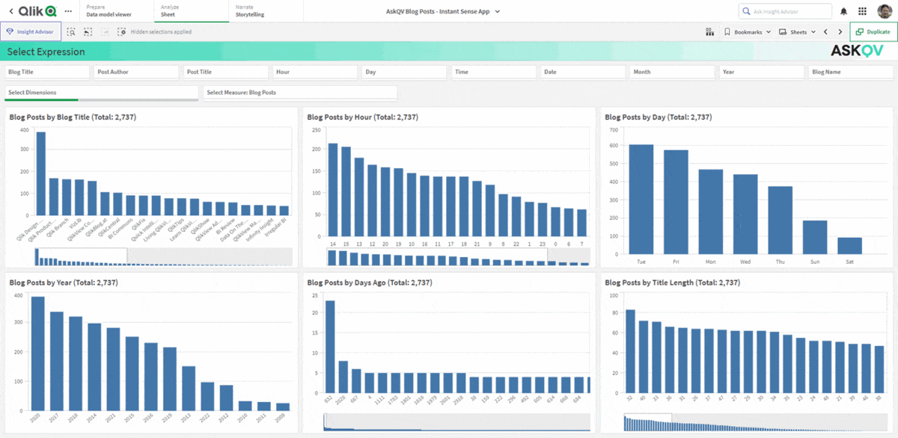Select the 32 bar in Blog Posts by Title Length
This screenshot has width=898, height=438.
click(630, 351)
